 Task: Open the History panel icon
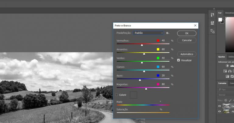212,15
